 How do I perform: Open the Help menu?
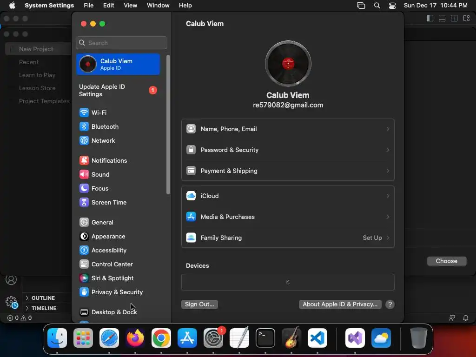pos(185,6)
